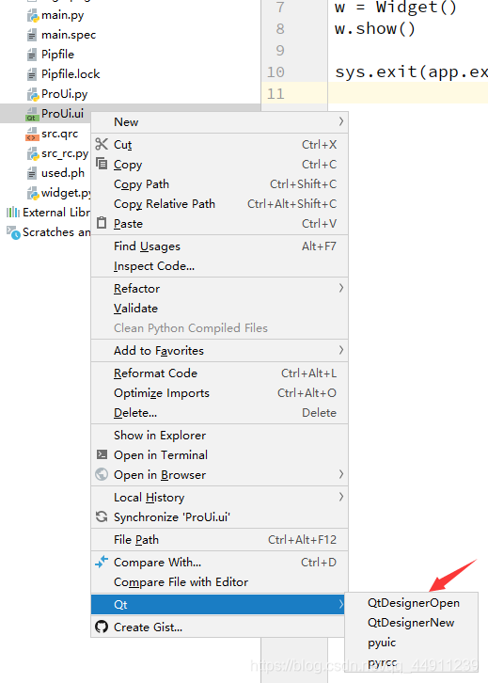Click the Compare With arrows icon
488x683 pixels.
[x=102, y=562]
